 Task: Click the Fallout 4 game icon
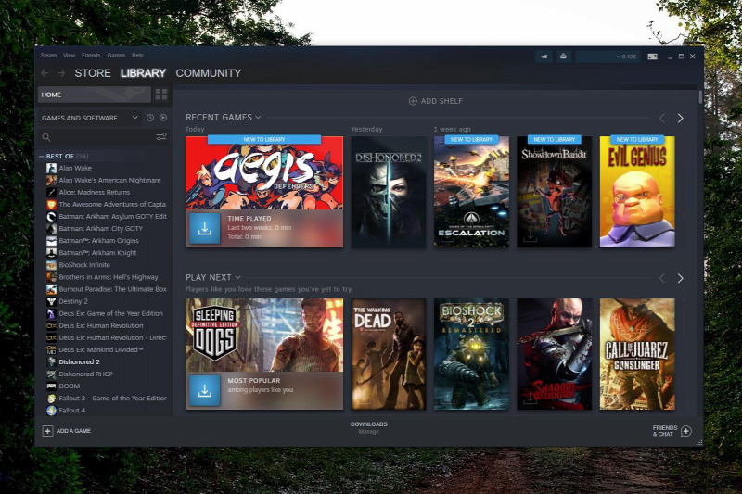(51, 411)
